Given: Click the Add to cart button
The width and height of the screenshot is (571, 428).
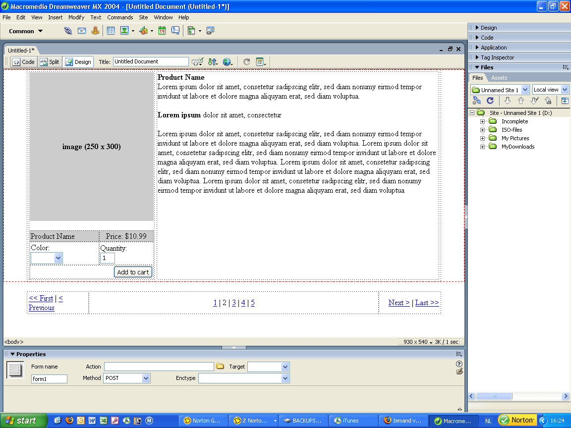Looking at the screenshot, I should [133, 272].
